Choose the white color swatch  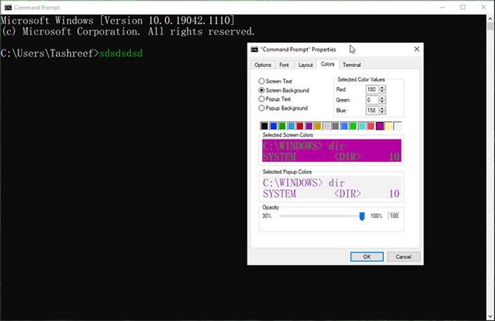[398, 126]
